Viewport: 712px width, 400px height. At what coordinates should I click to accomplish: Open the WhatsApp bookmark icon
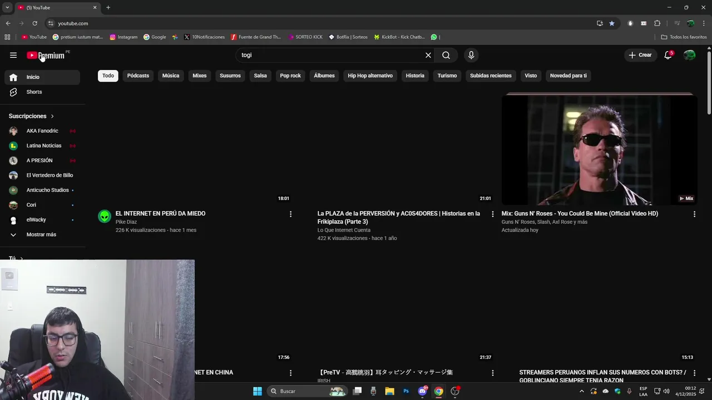tap(434, 37)
